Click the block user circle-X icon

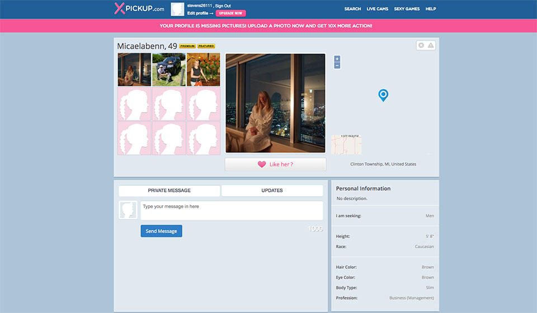coord(421,46)
